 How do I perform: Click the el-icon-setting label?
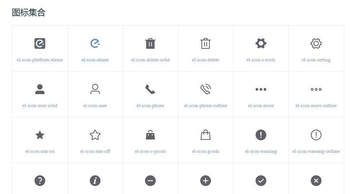click(316, 60)
